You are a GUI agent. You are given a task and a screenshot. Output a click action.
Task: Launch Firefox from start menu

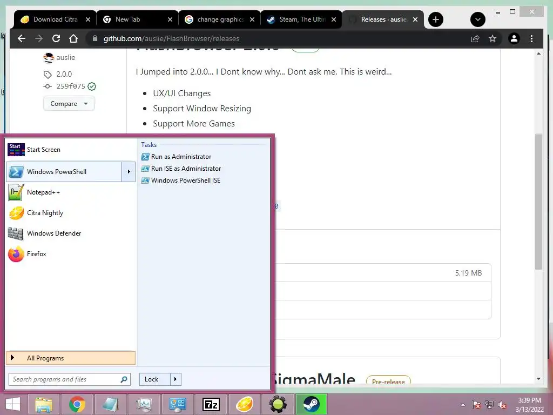[71, 254]
